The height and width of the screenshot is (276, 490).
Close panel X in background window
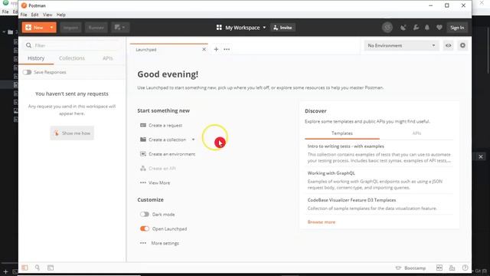481,156
